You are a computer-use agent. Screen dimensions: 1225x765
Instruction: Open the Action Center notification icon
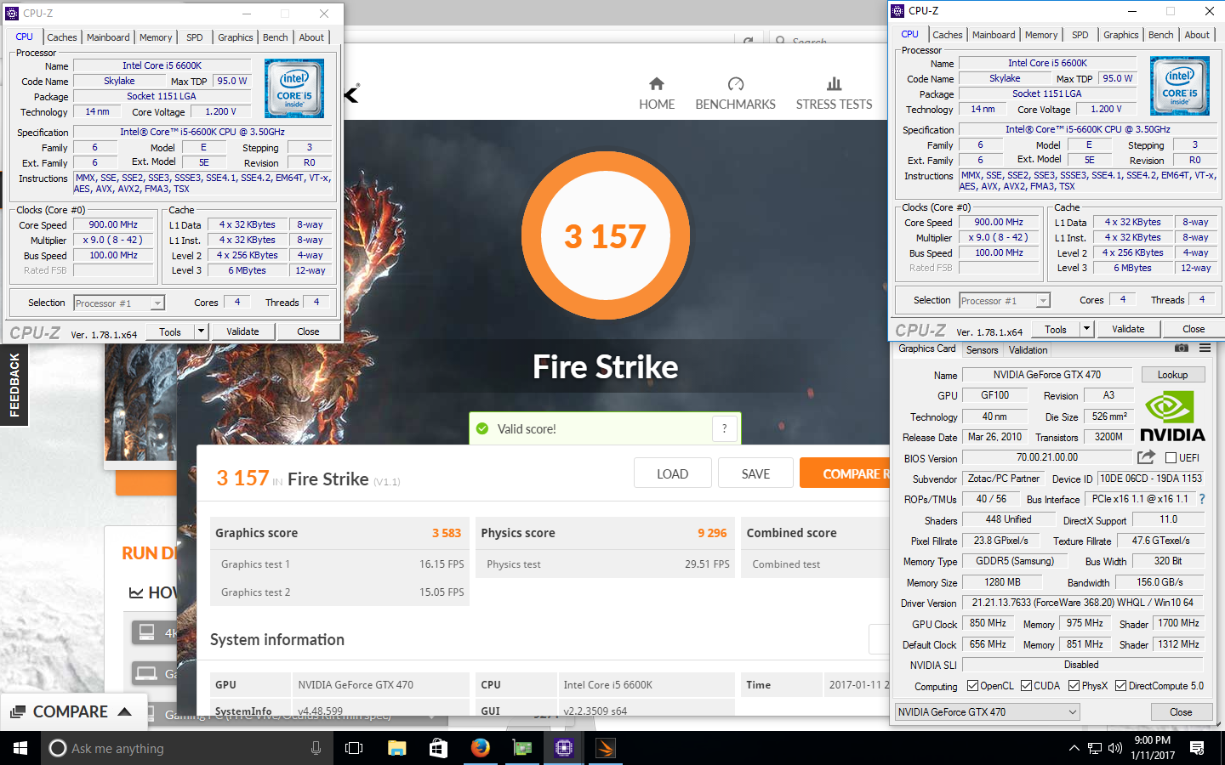pyautogui.click(x=1197, y=748)
